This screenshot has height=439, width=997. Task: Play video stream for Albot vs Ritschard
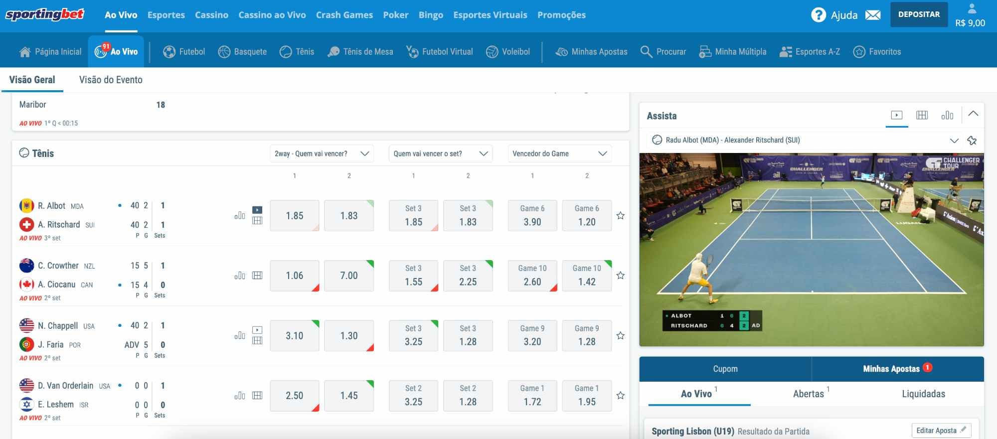[x=257, y=210]
